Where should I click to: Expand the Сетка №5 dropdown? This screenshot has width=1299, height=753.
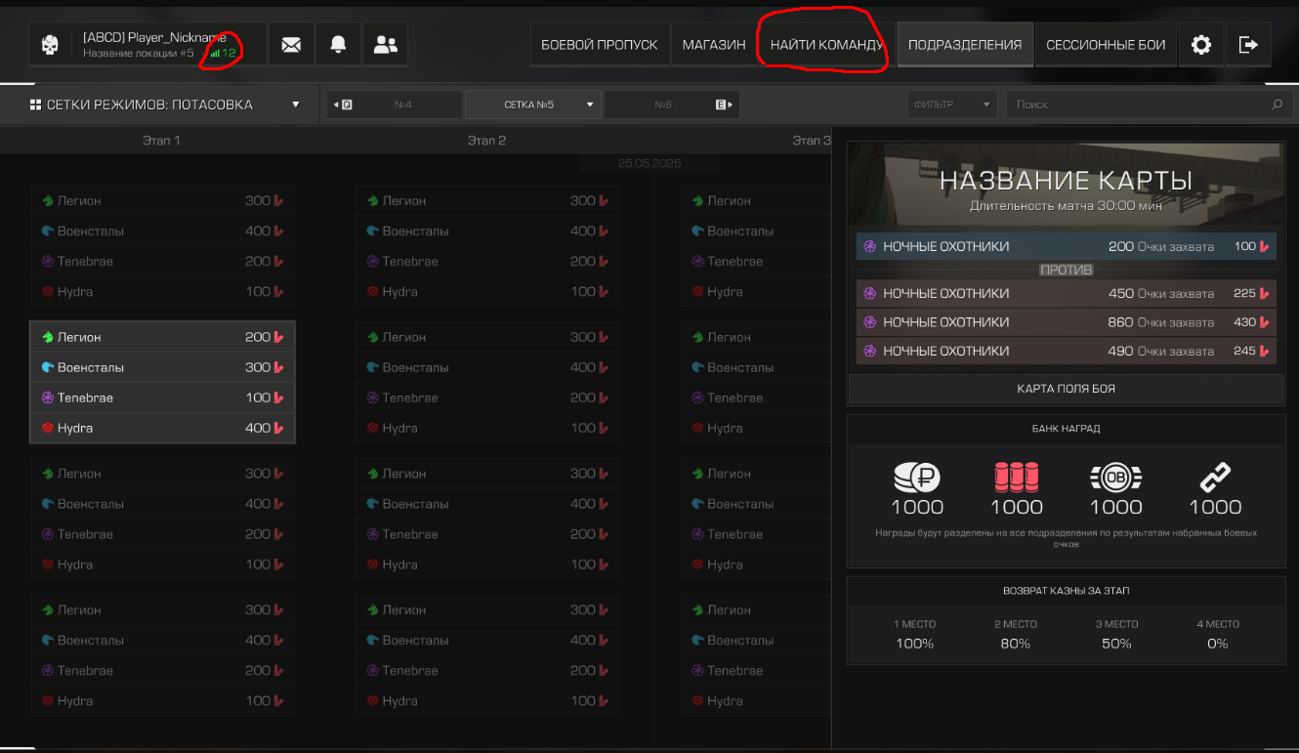coord(533,105)
